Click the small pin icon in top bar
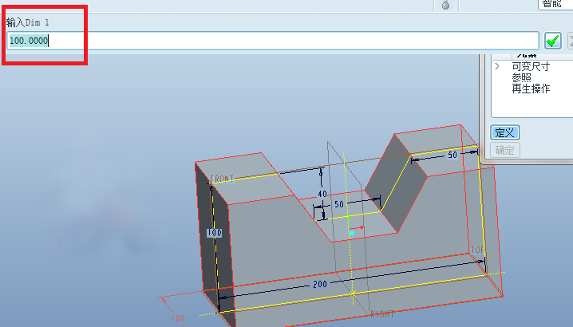 click(445, 5)
